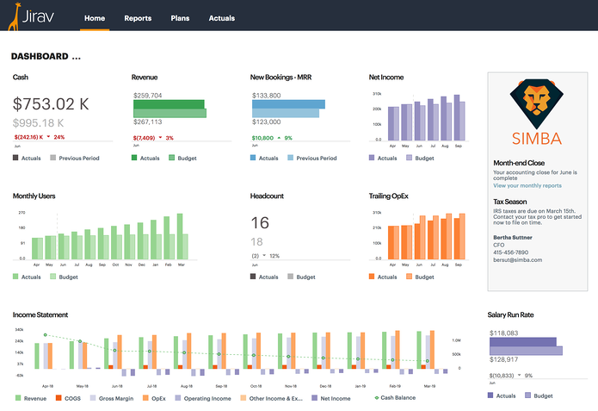This screenshot has width=598, height=411.
Task: Click Salary Run Rate budget bar $128,917
Action: [526, 351]
